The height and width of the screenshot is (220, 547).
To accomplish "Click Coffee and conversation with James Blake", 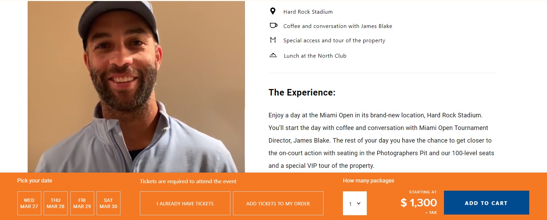I will coord(337,26).
